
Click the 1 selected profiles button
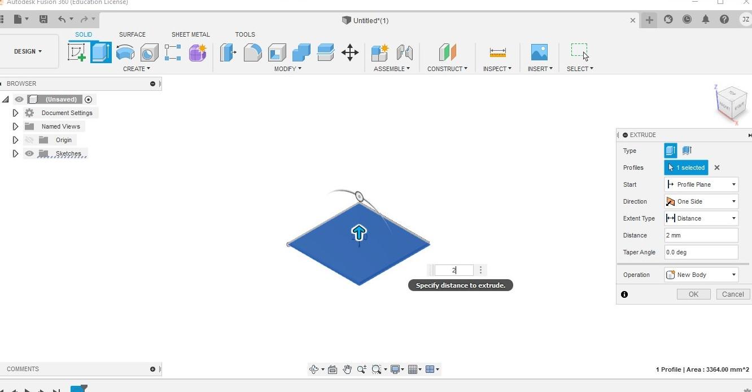point(687,168)
